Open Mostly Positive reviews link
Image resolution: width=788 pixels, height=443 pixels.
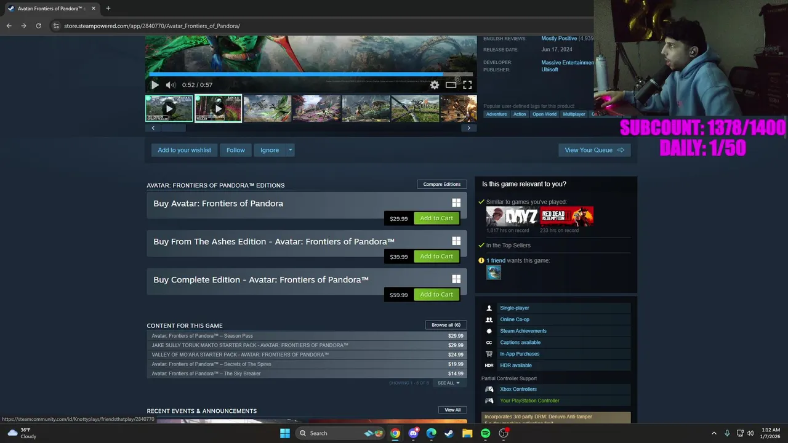point(559,38)
